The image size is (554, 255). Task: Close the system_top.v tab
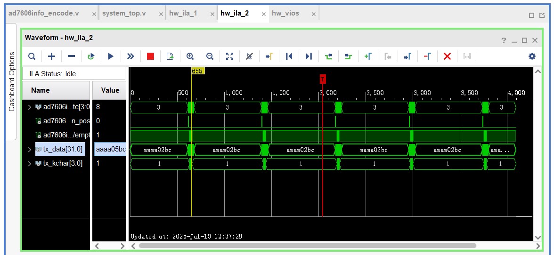pyautogui.click(x=161, y=14)
